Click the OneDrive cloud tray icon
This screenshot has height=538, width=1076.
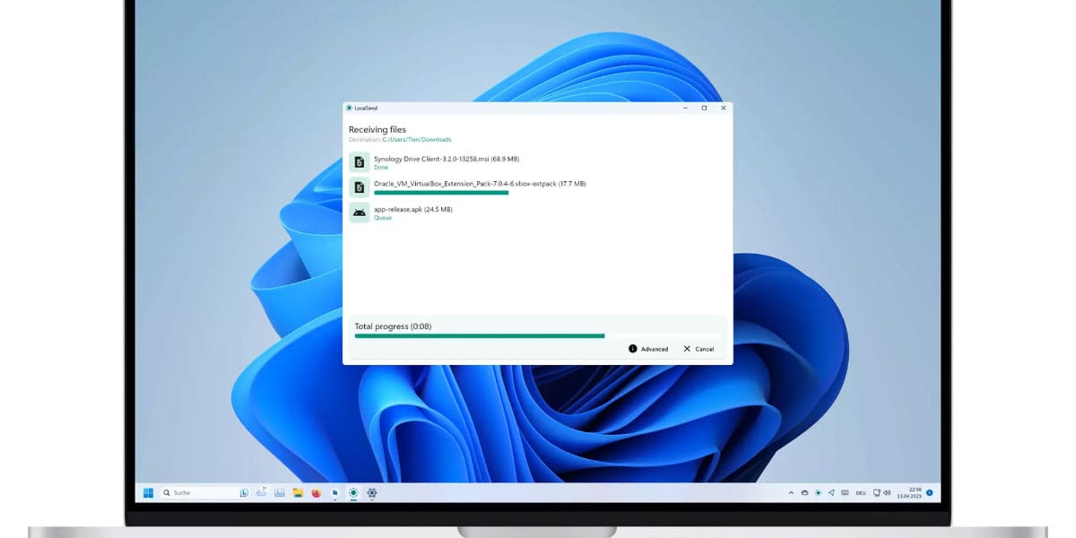(x=804, y=492)
